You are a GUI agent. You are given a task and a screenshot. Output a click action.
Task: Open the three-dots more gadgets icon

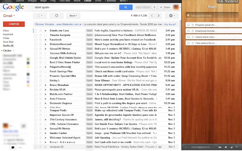point(20,148)
